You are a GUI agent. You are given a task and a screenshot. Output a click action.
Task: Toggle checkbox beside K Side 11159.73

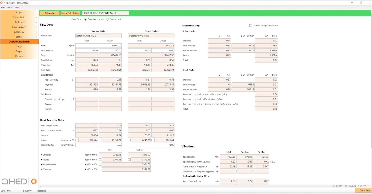pos(100,140)
